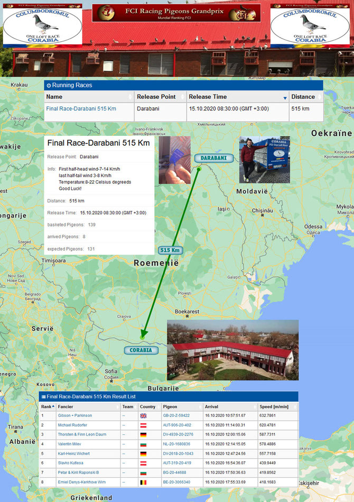Sort result list by Rank column
Screen dimensions: 354x502
pos(48,406)
